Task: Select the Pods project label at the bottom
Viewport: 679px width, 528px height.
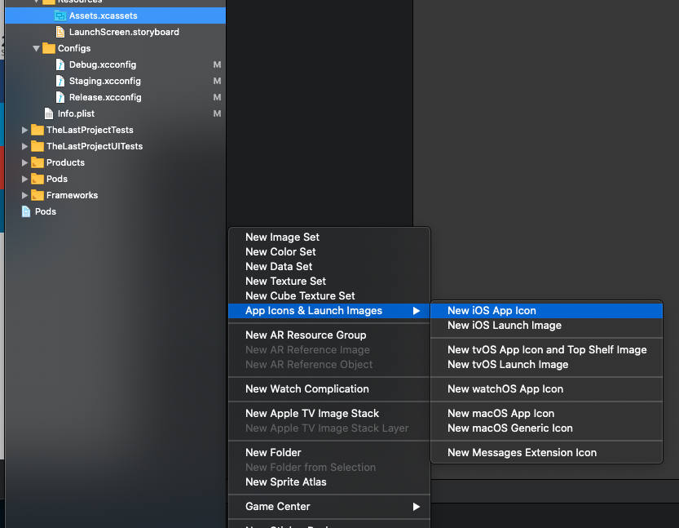Action: [x=46, y=211]
